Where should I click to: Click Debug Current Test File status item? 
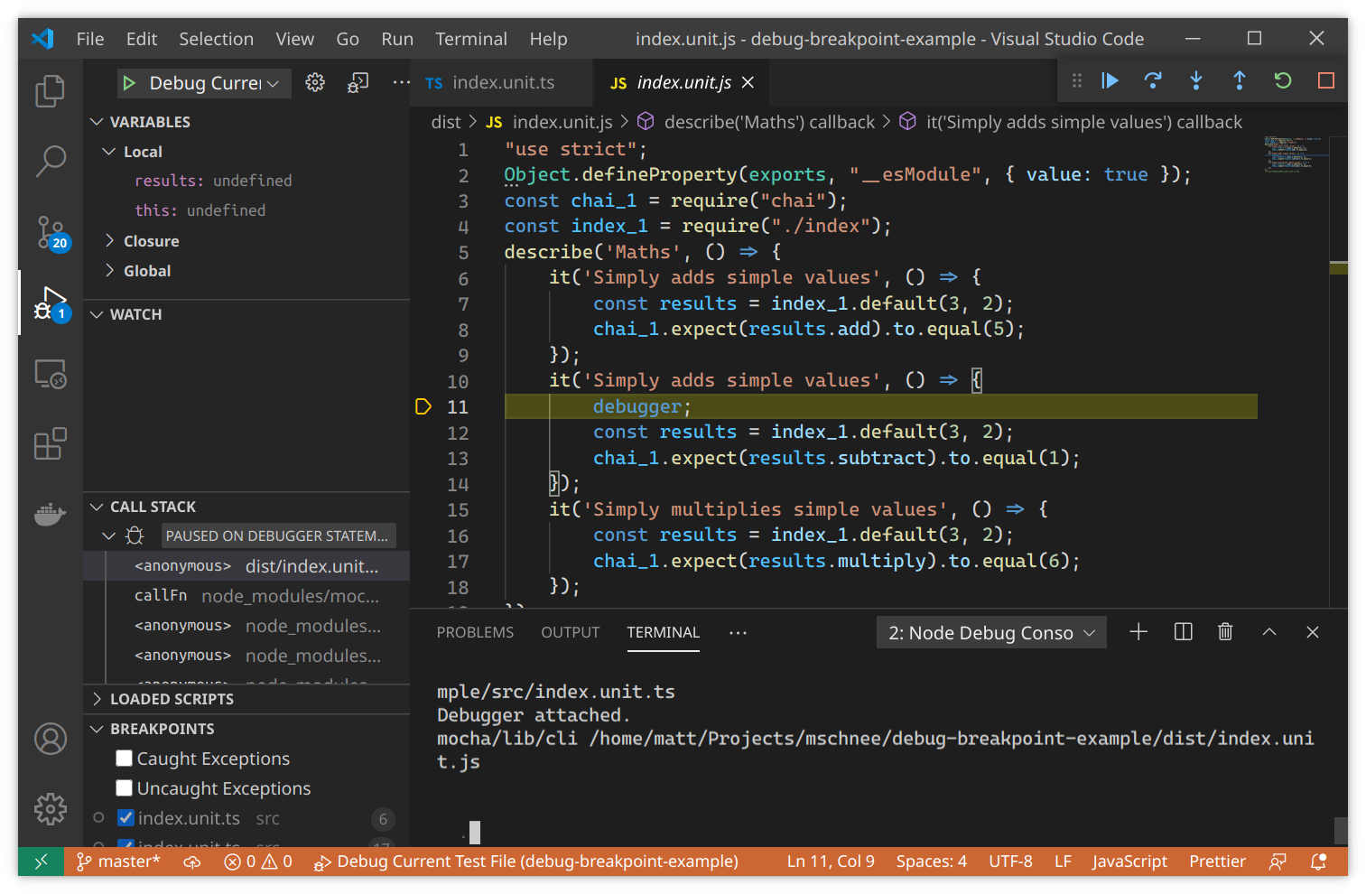(x=526, y=861)
